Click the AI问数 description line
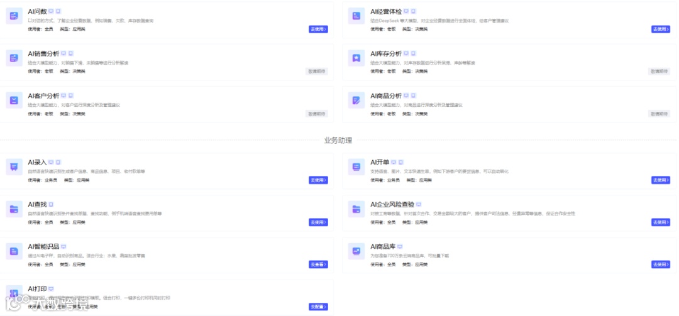 [91, 21]
